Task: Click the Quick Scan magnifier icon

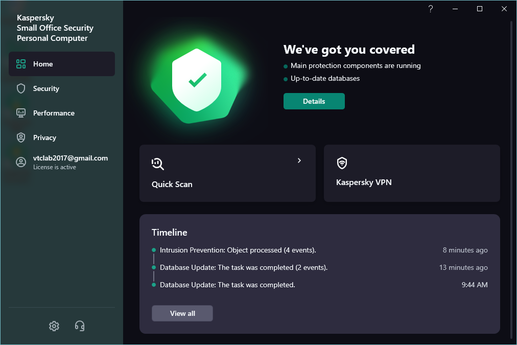Action: coord(158,164)
